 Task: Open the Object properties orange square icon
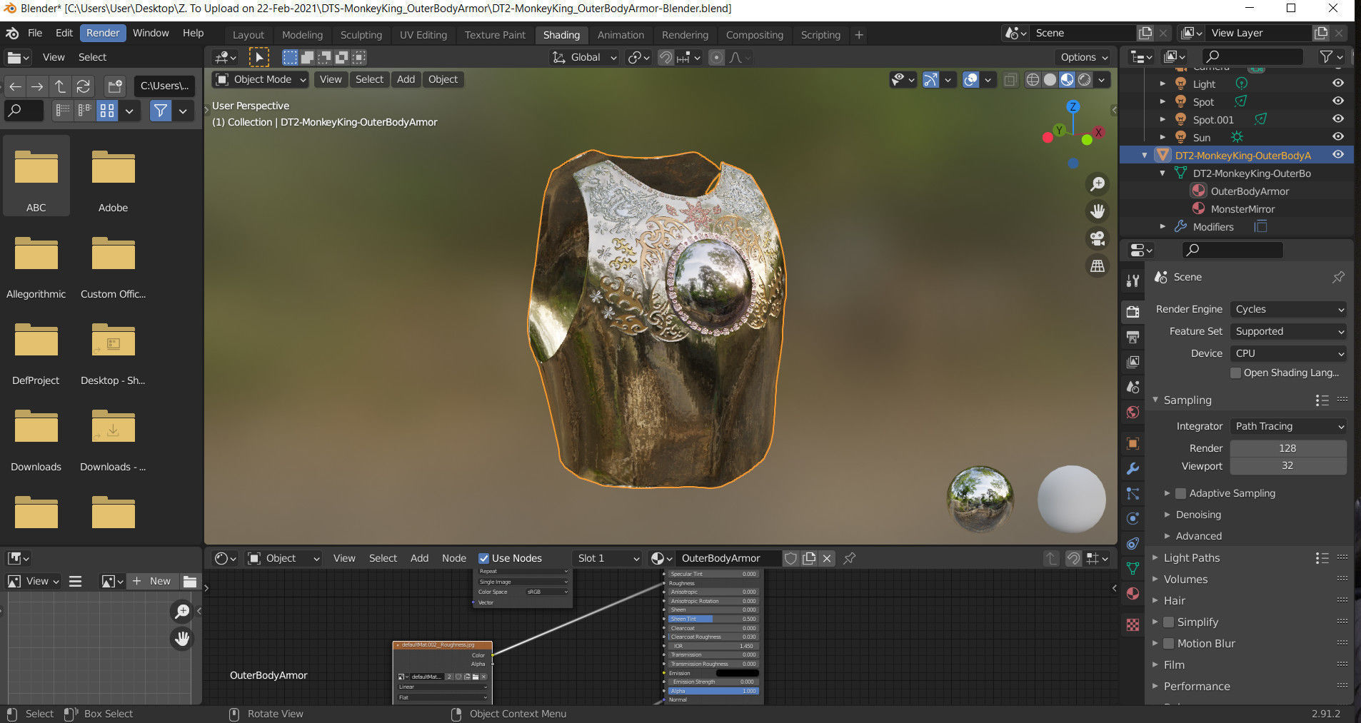[1133, 443]
